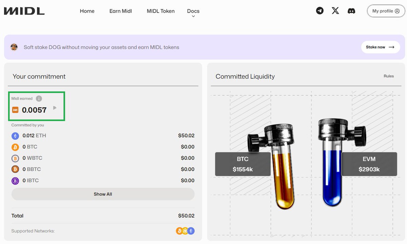Click the BNB supported network icon

(185, 231)
